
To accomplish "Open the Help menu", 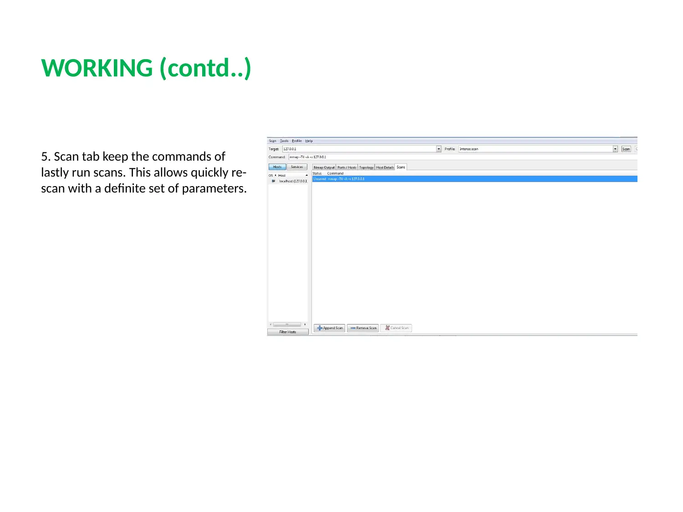I will tap(309, 141).
